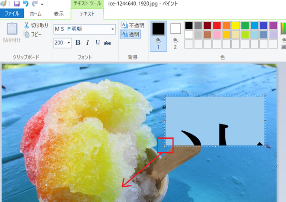
Task: Click the 貼り付け paste clipboard icon
Action: tap(12, 32)
